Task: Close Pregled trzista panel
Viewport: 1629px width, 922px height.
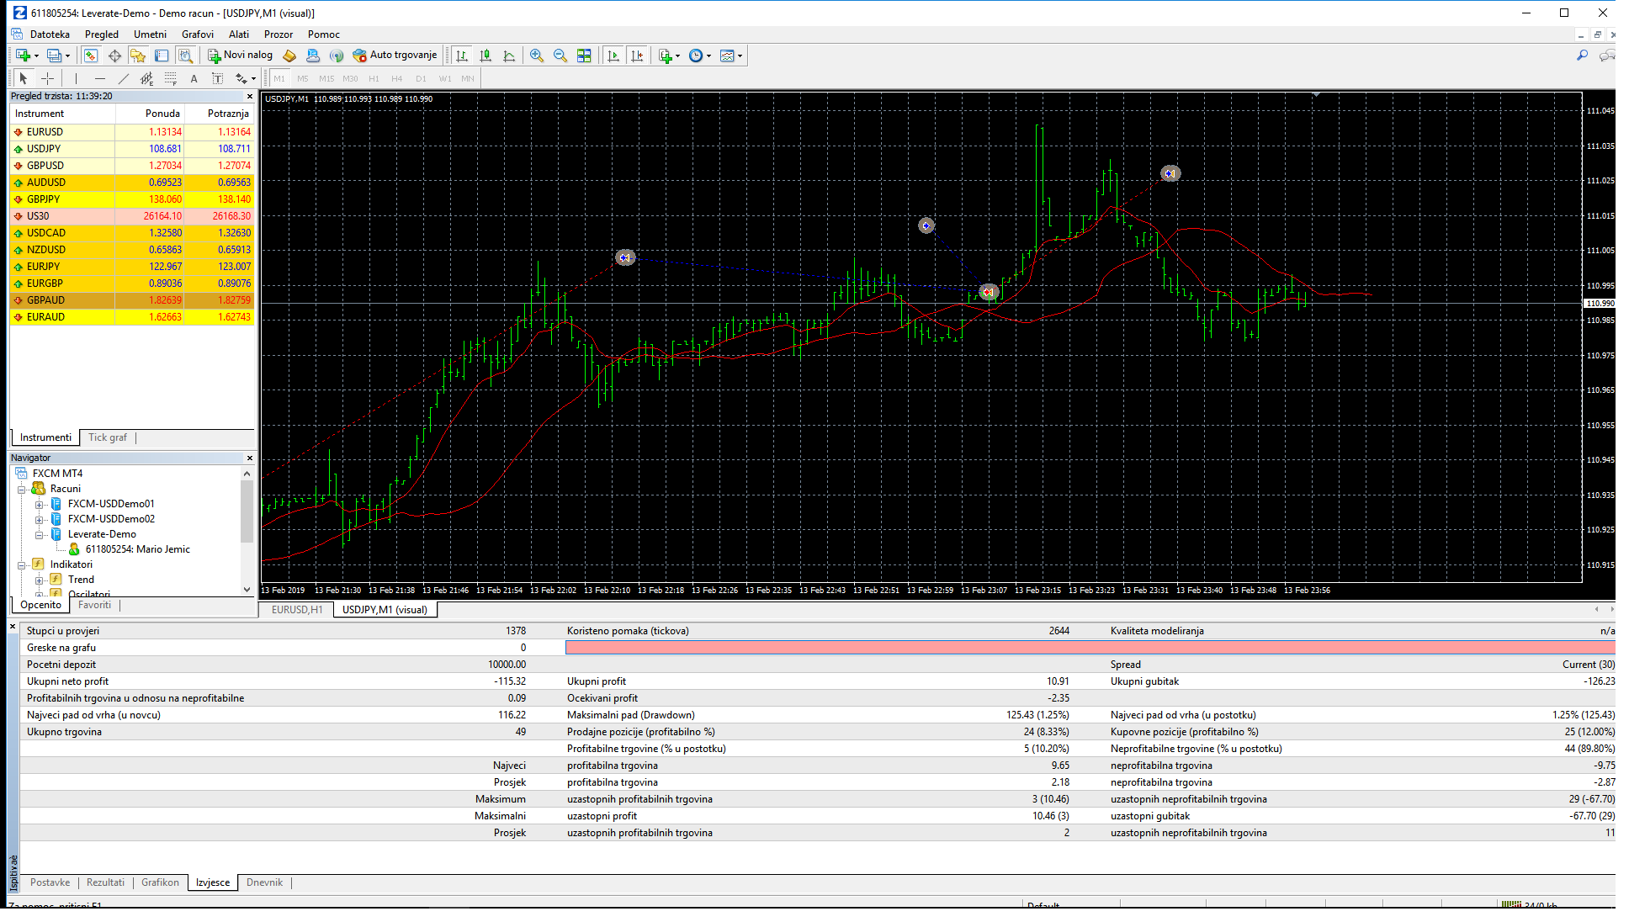Action: click(249, 97)
